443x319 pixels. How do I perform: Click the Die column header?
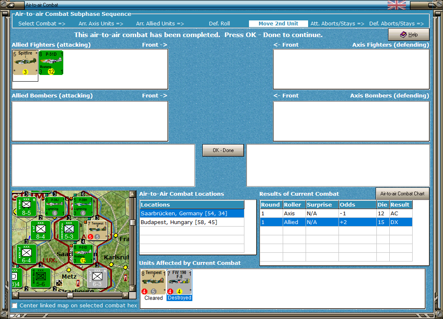[383, 204]
